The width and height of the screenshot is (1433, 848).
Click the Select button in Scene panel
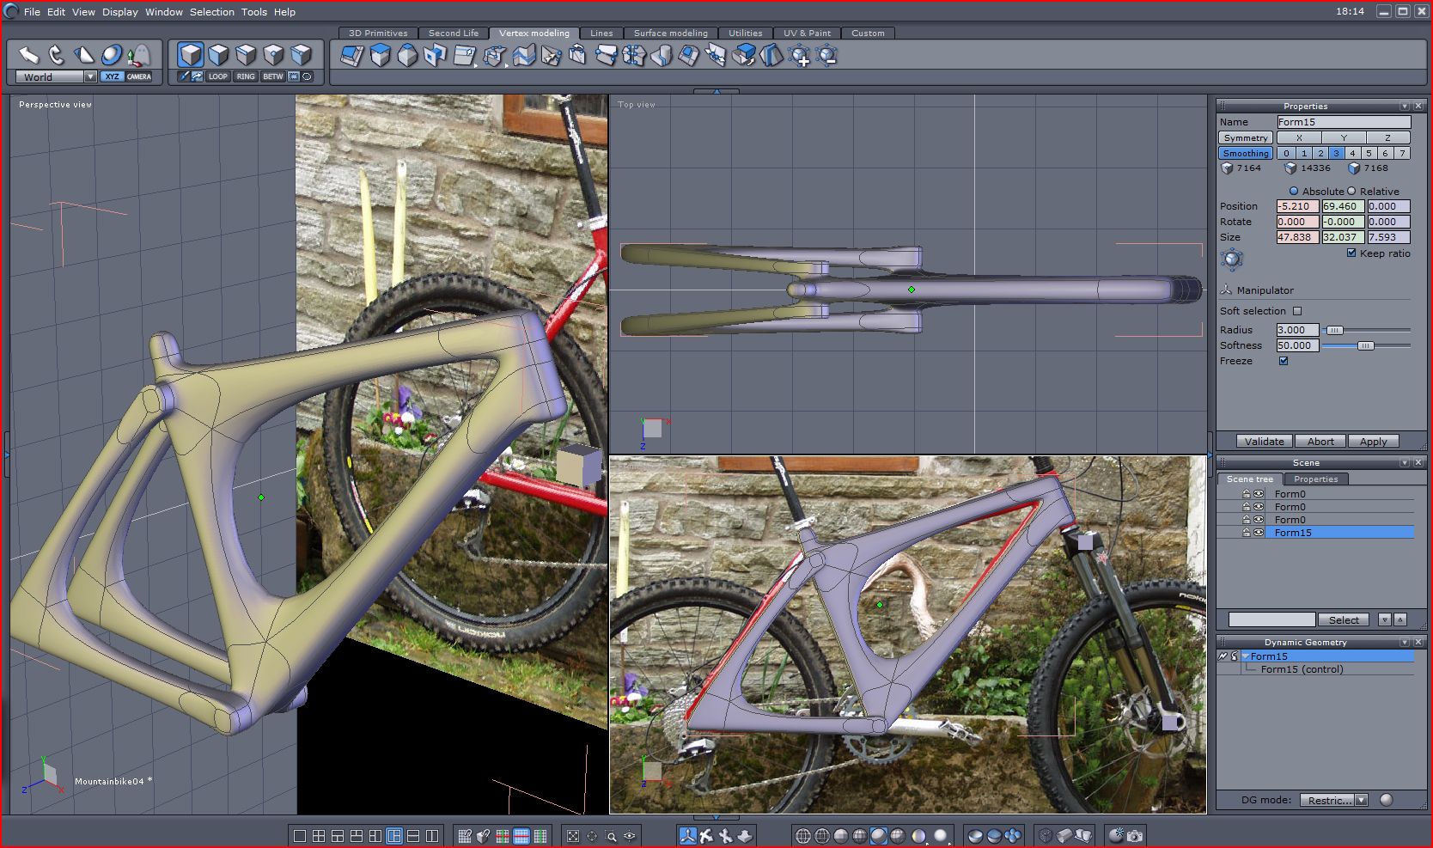point(1344,619)
